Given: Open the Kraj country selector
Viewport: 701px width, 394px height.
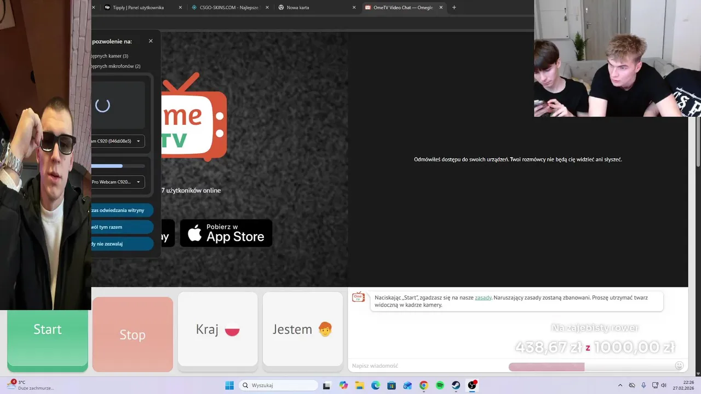Looking at the screenshot, I should pyautogui.click(x=218, y=329).
